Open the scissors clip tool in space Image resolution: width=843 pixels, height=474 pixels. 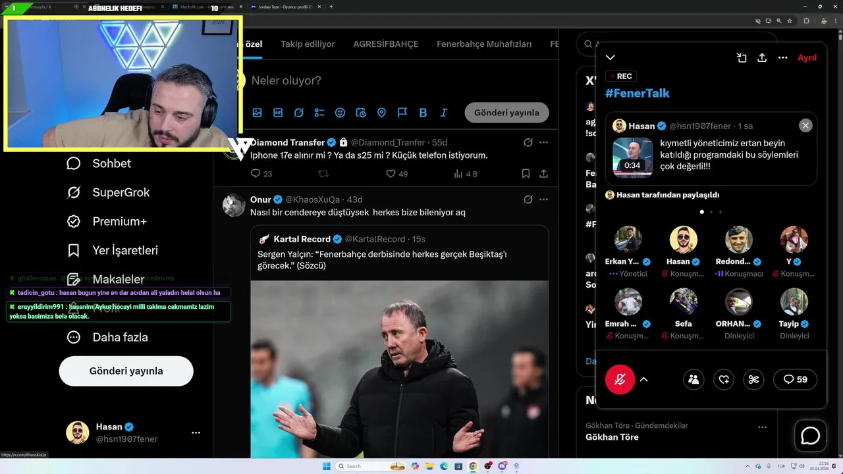click(x=754, y=379)
